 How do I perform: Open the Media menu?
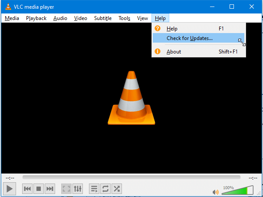tap(12, 18)
